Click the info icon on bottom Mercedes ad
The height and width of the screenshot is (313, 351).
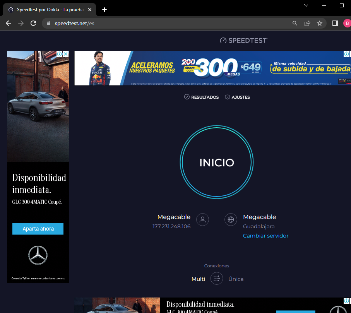coord(346,301)
